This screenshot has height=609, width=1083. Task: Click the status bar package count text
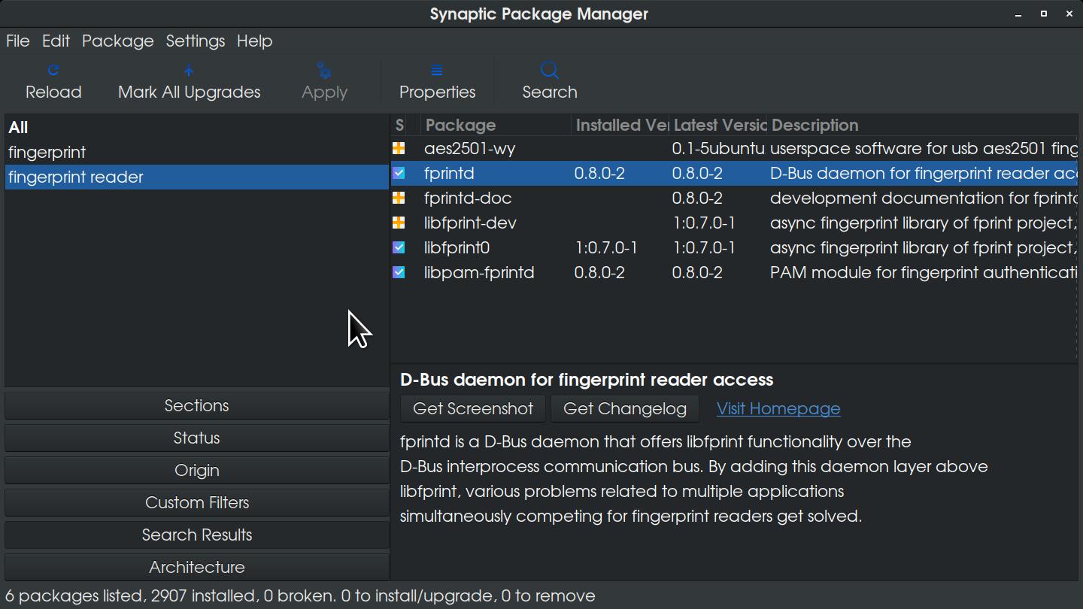(x=300, y=595)
